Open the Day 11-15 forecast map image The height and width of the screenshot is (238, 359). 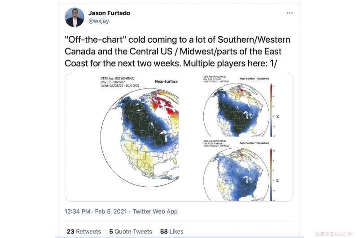coord(239,171)
